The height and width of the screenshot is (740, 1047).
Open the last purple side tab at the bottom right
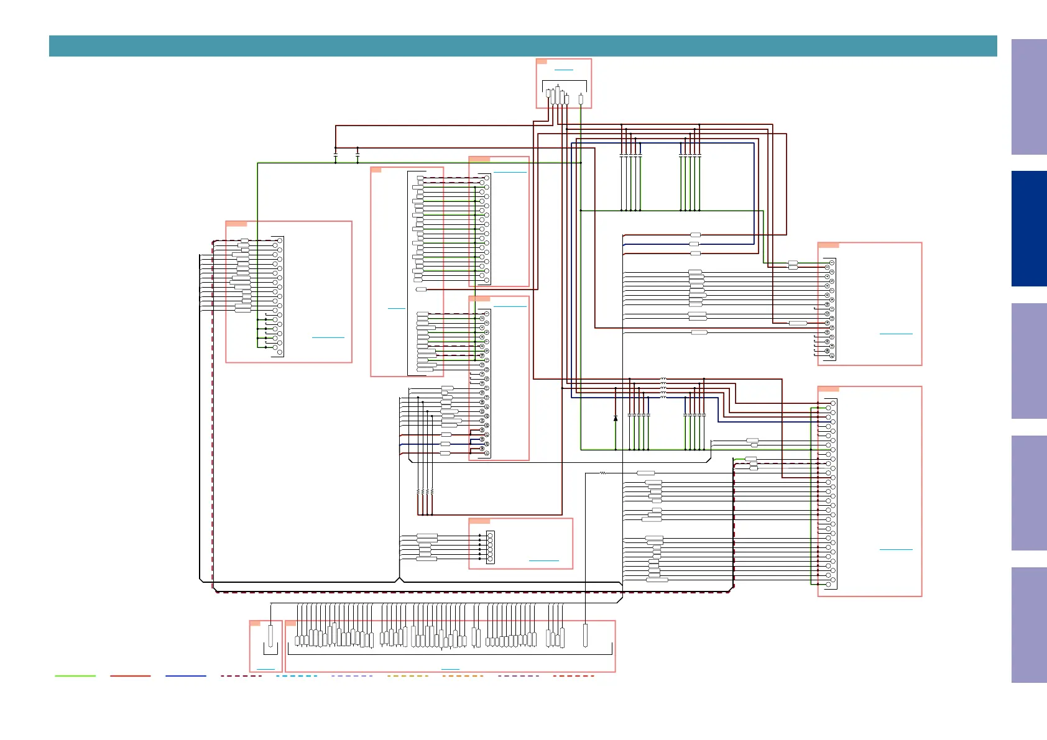tap(1029, 625)
